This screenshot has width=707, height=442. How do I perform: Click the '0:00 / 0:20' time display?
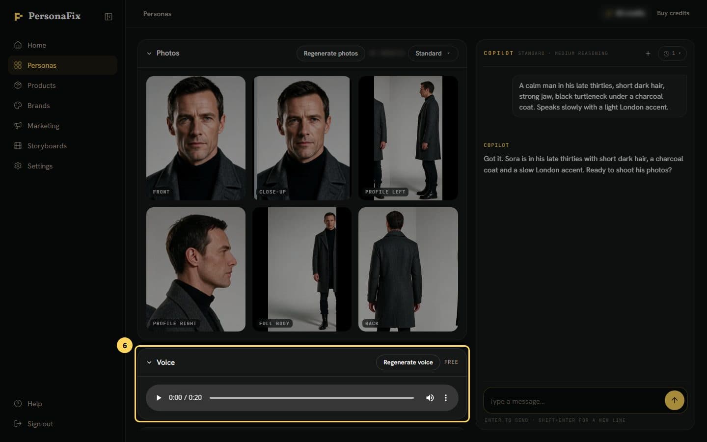point(185,398)
